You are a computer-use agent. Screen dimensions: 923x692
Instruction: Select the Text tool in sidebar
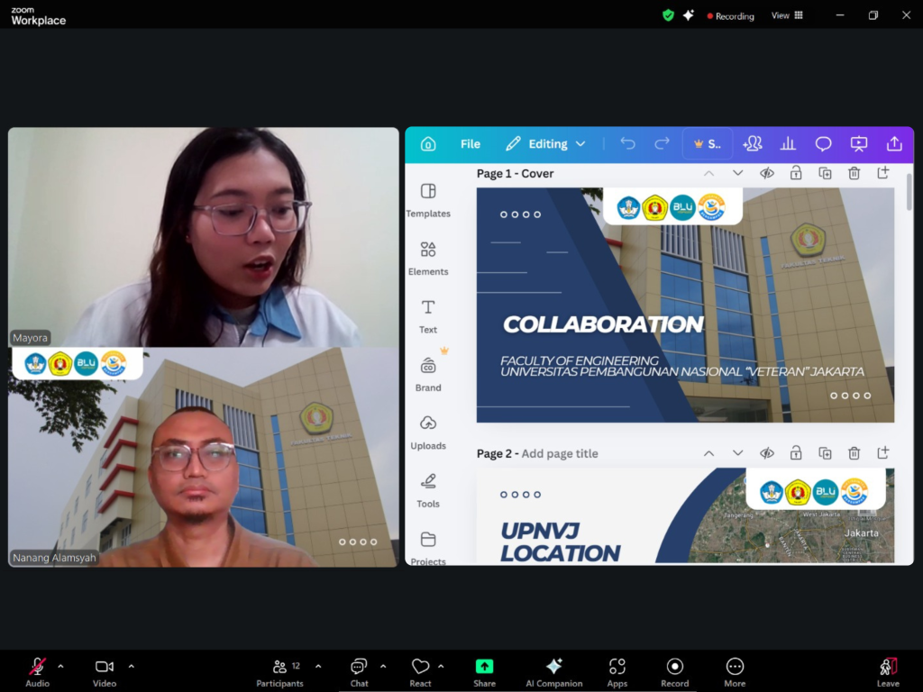(x=428, y=315)
